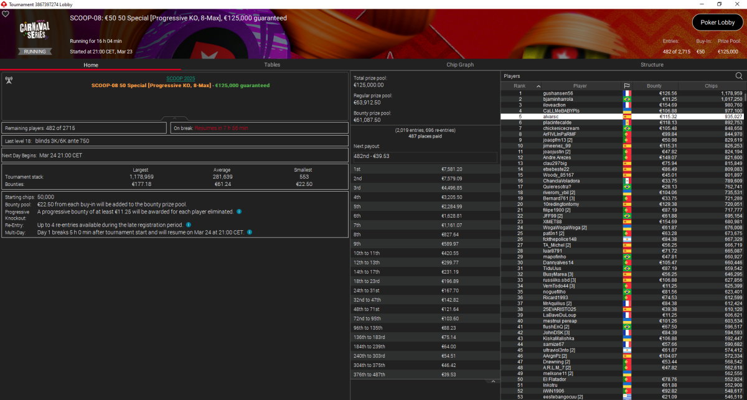
Task: Click the 9th place payout row
Action: click(425, 244)
